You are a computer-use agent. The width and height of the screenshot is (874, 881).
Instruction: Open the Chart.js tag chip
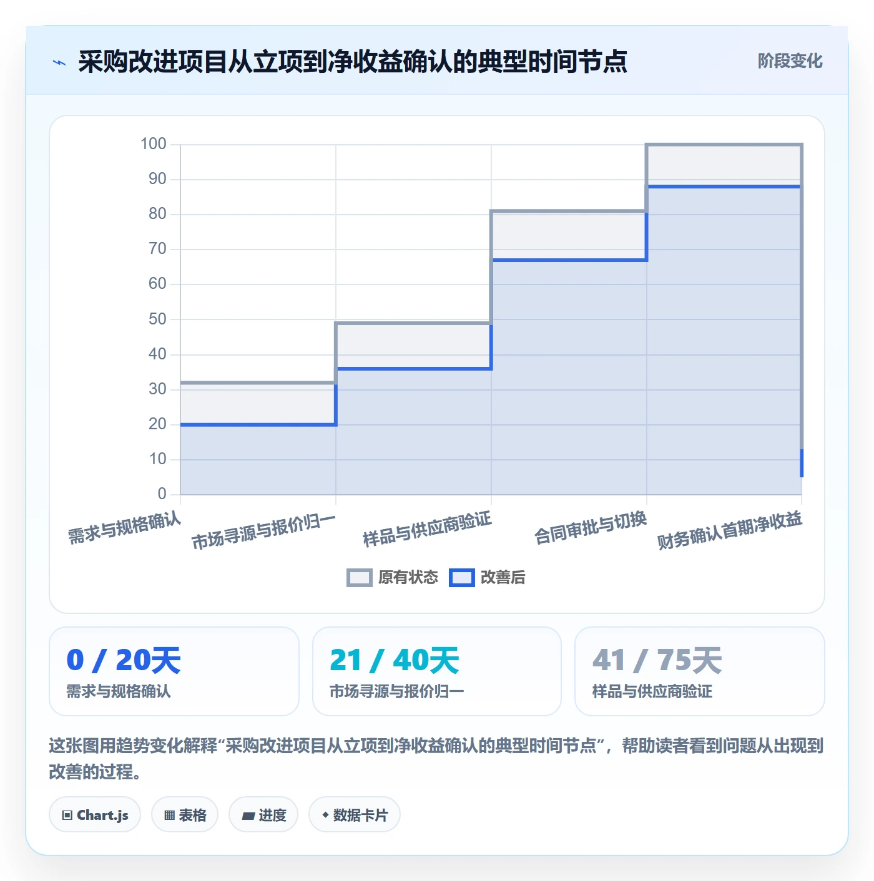95,815
